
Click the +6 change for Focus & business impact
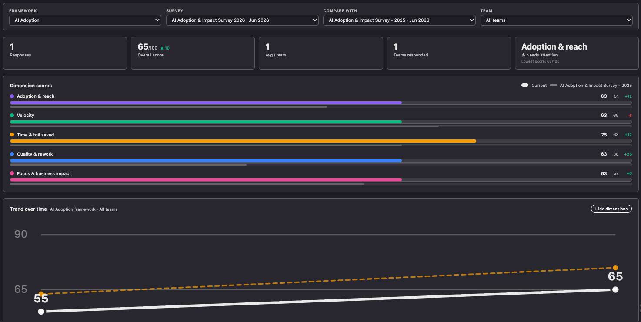629,173
